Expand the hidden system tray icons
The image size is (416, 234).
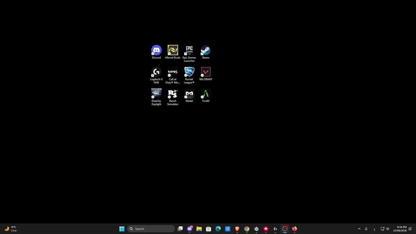359,229
